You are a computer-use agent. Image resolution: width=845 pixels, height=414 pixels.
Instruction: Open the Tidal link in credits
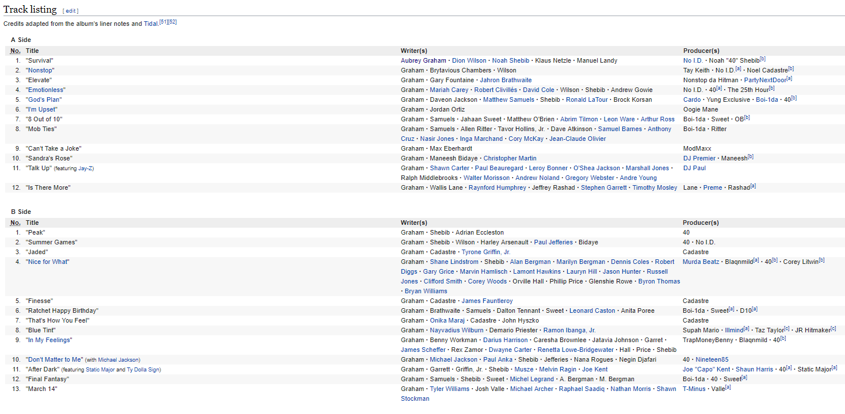point(151,24)
